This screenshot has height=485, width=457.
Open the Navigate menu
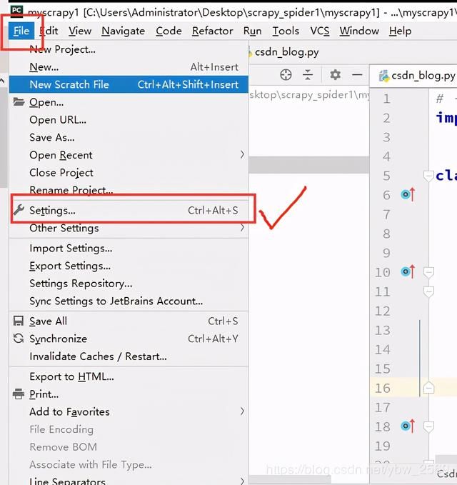coord(123,31)
